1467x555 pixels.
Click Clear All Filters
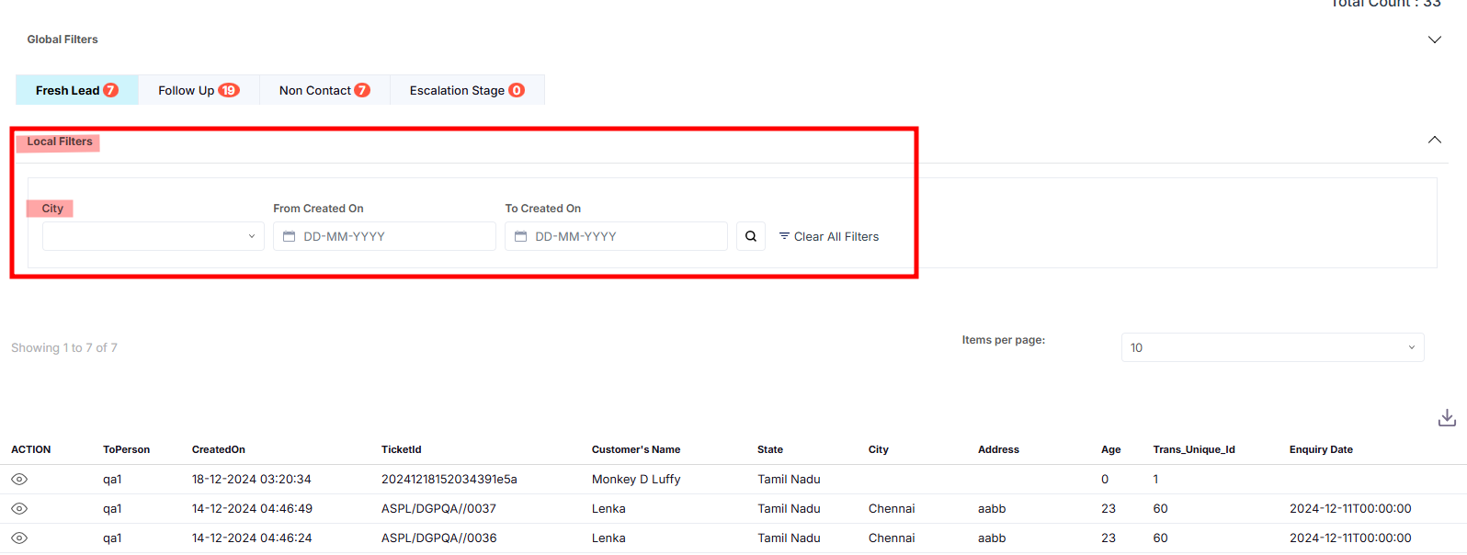tap(829, 236)
